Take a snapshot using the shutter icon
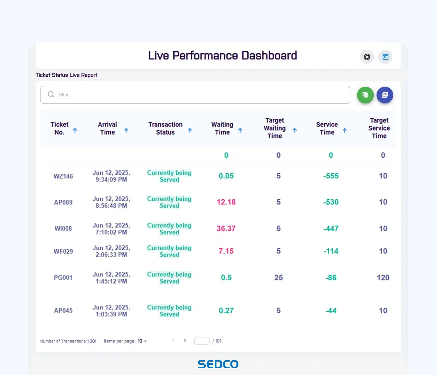The width and height of the screenshot is (437, 375). (367, 57)
